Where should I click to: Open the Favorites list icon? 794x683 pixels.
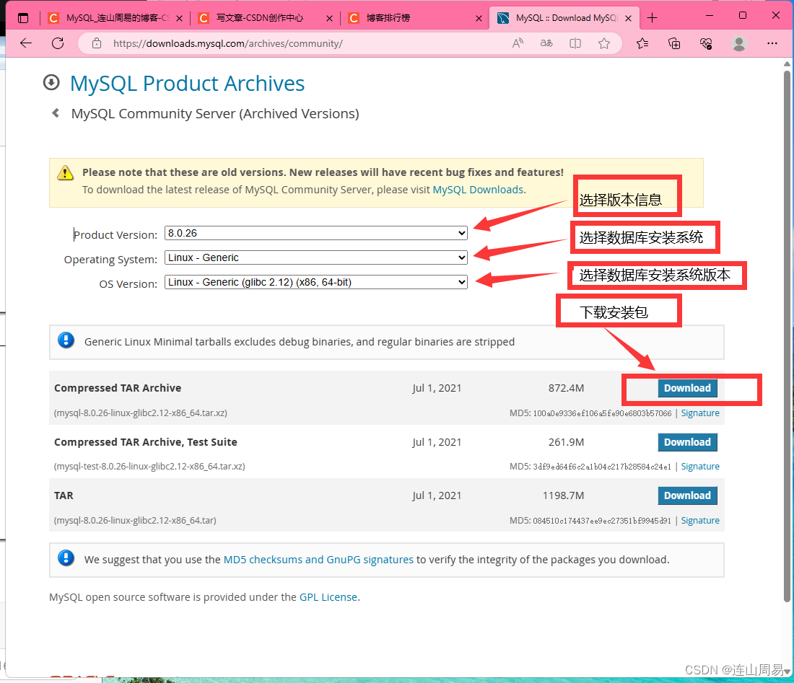(642, 43)
